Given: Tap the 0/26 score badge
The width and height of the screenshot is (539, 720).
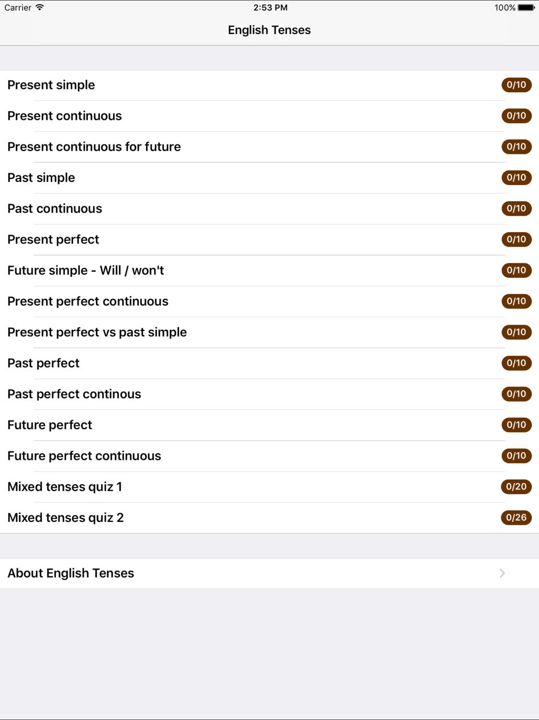Looking at the screenshot, I should click(x=516, y=518).
